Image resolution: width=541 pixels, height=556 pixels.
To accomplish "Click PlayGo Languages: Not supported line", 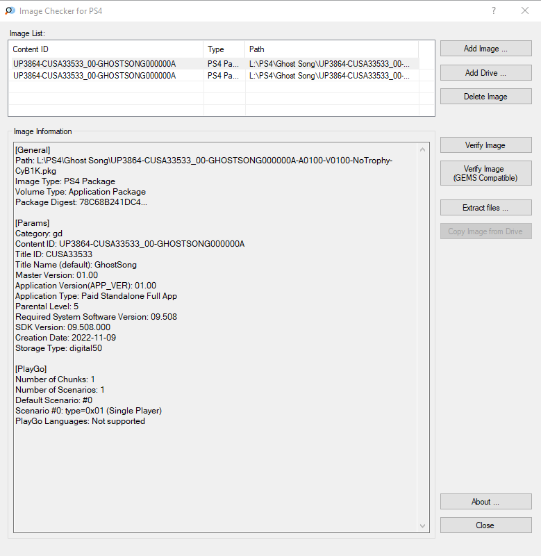I will click(80, 421).
